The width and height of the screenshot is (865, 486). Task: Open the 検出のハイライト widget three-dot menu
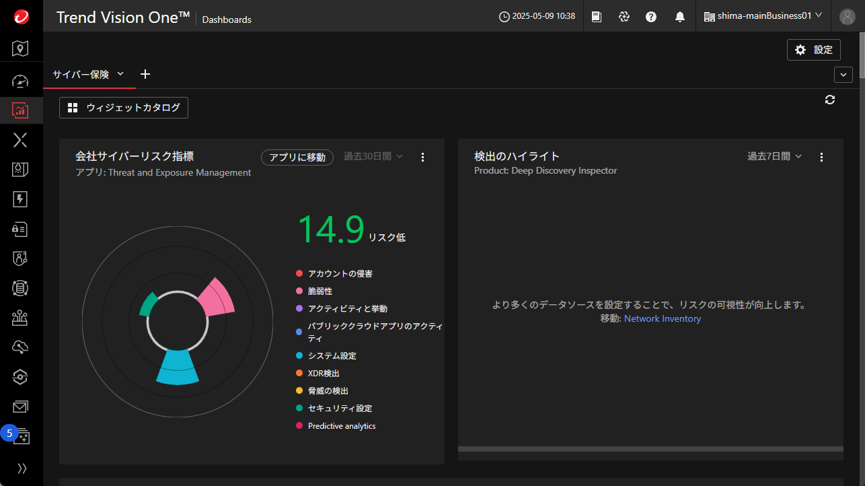pyautogui.click(x=821, y=158)
